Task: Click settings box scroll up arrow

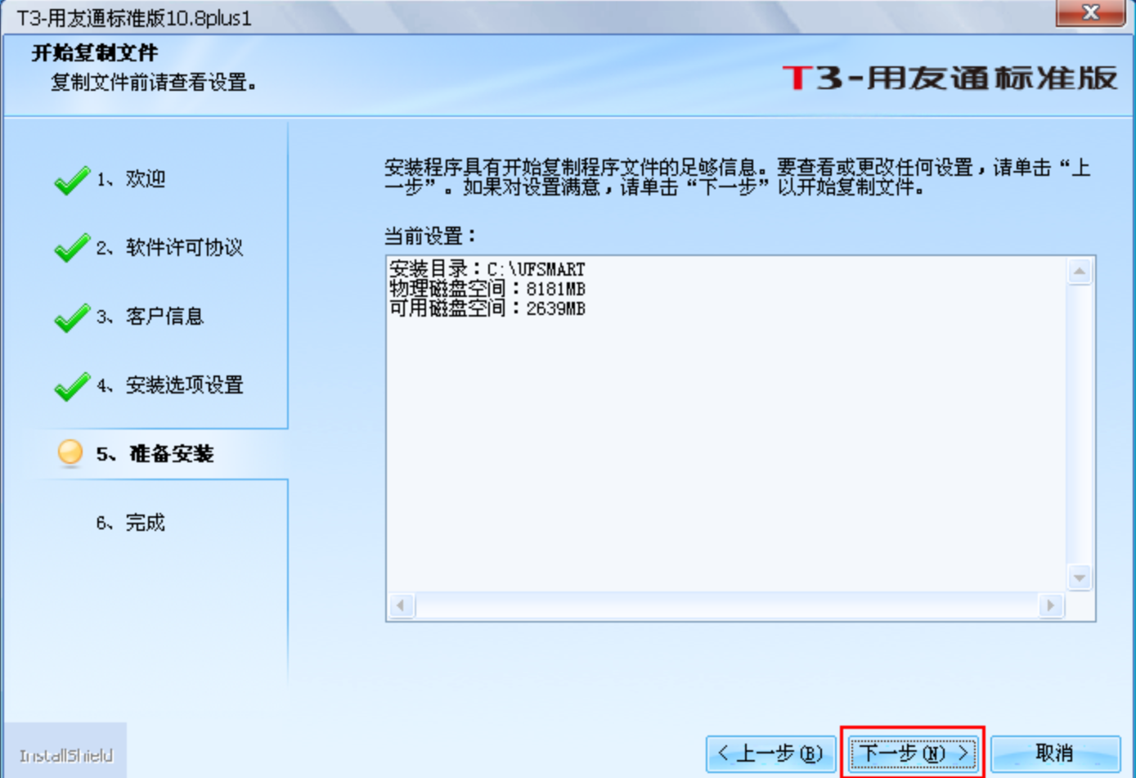Action: pyautogui.click(x=1080, y=271)
